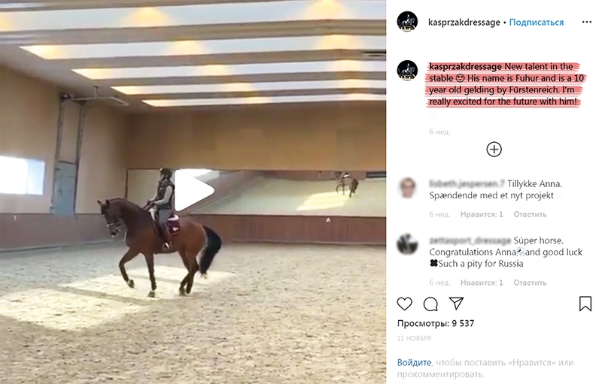
Task: View likes on Tillykke Anna comment
Action: pos(482,214)
